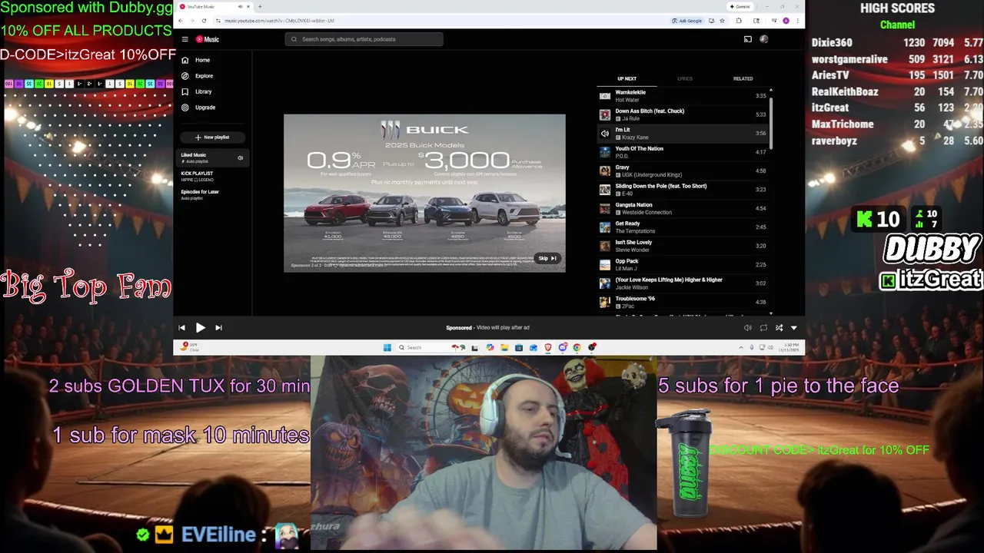Open the account avatar menu
984x553 pixels.
(x=764, y=39)
